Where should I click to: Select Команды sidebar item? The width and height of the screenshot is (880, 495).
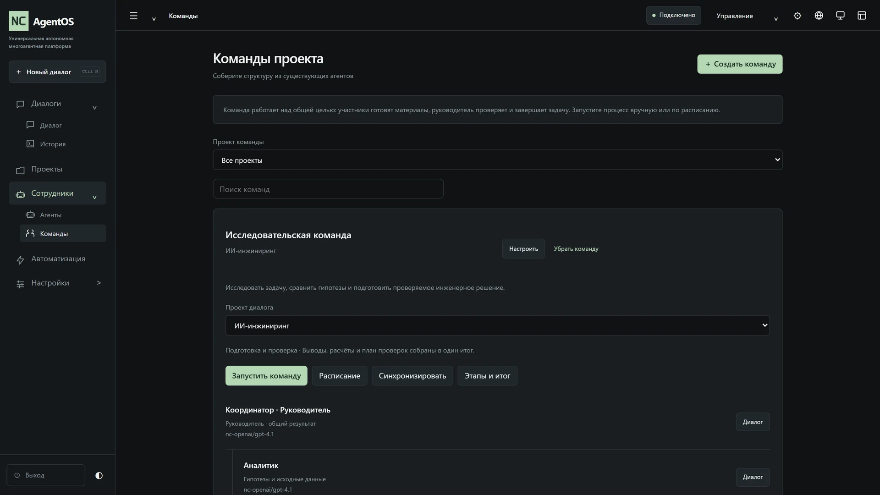click(x=63, y=233)
